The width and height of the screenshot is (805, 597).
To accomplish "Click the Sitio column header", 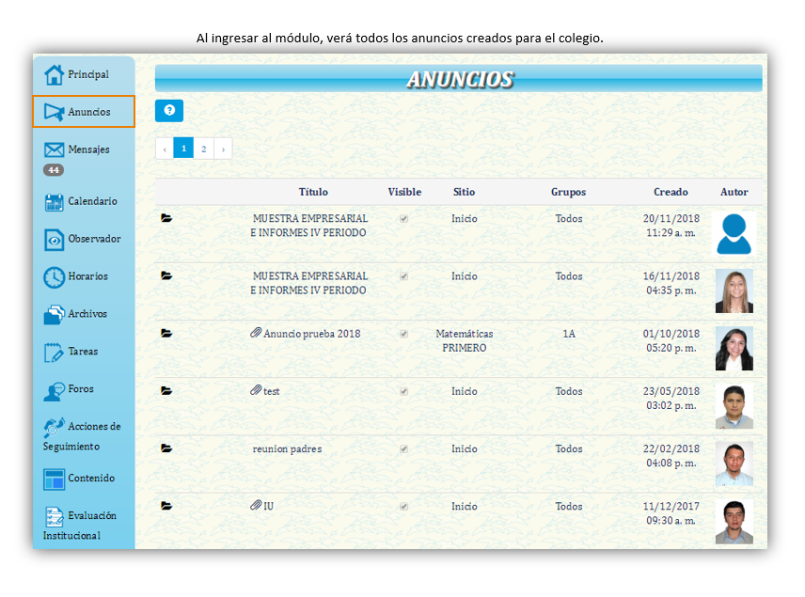I will tap(465, 192).
